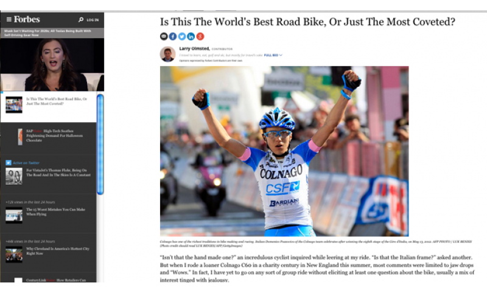Share article via email icon

[164, 36]
